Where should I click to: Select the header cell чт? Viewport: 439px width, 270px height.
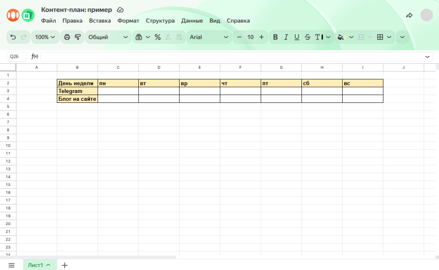tap(241, 83)
